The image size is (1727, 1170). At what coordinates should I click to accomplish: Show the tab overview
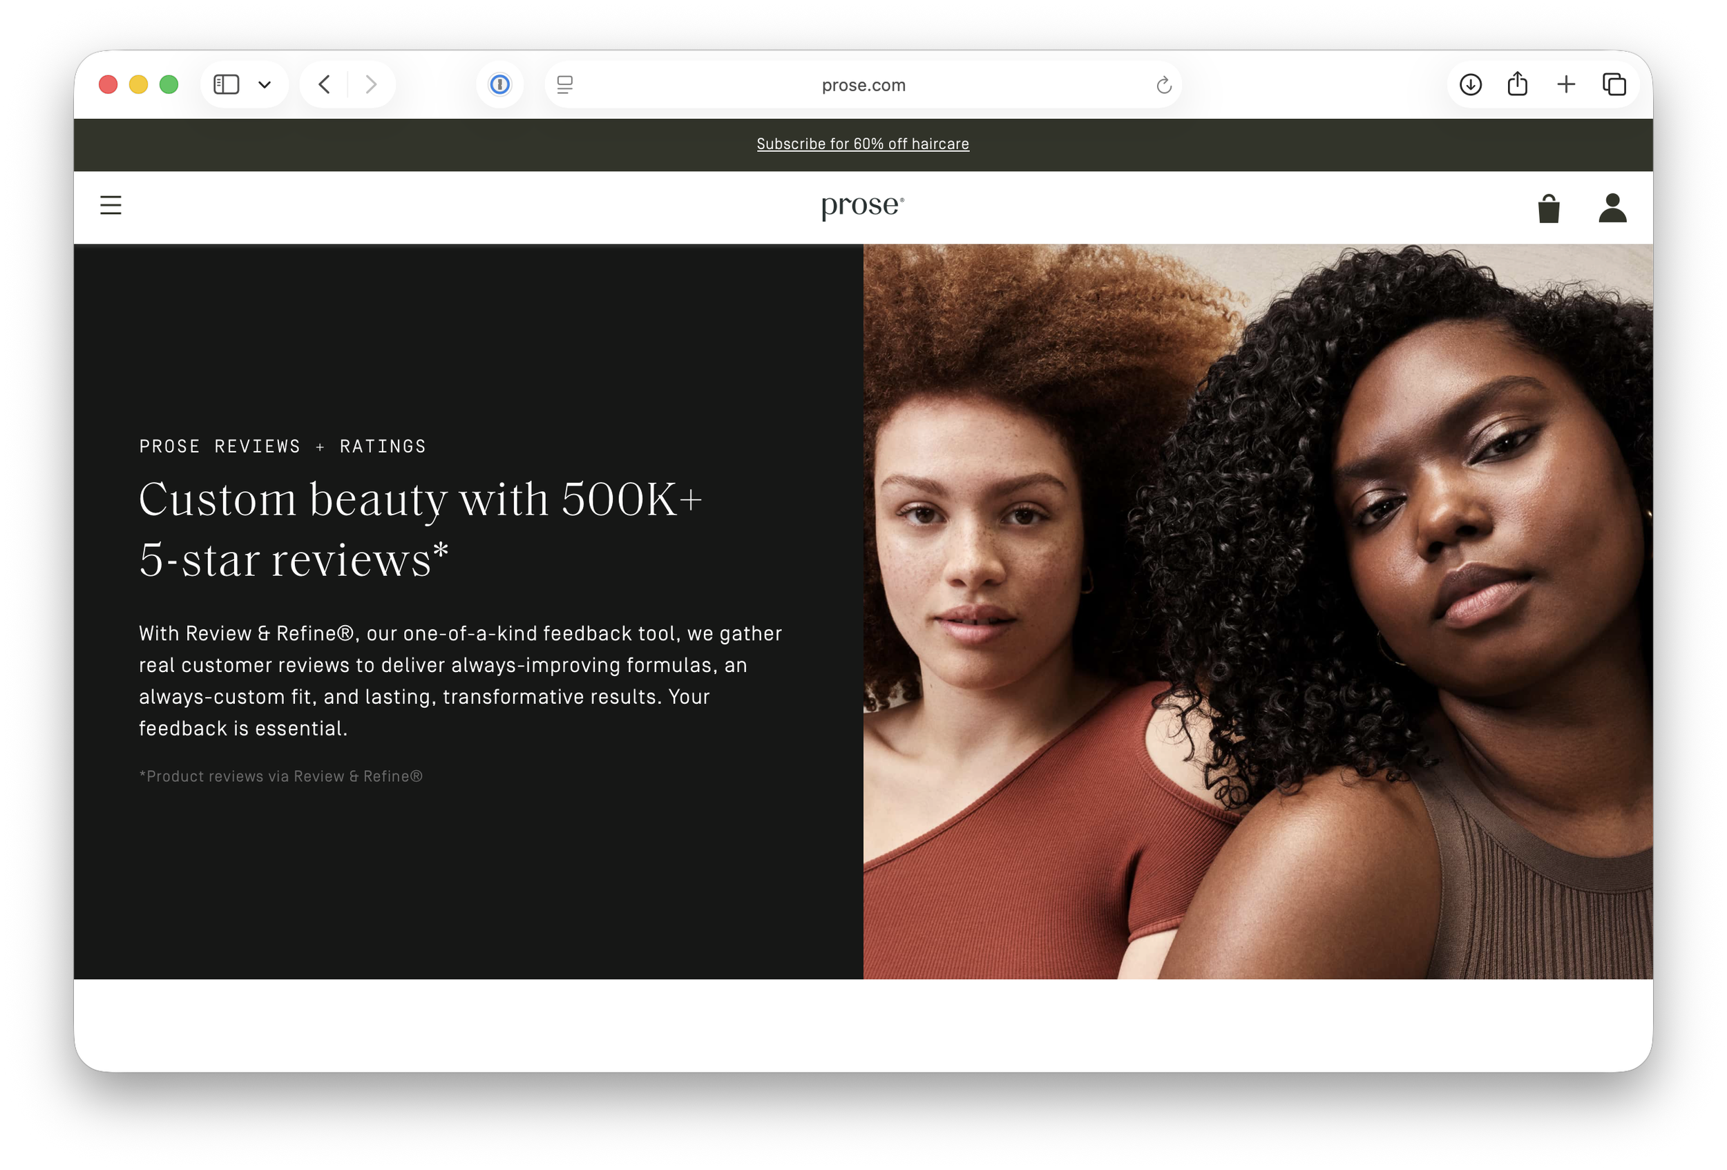click(1614, 85)
